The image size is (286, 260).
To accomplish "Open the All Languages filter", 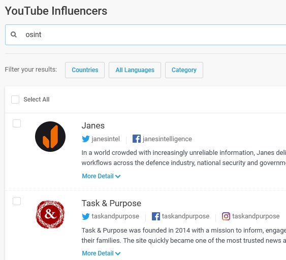I will [x=135, y=70].
